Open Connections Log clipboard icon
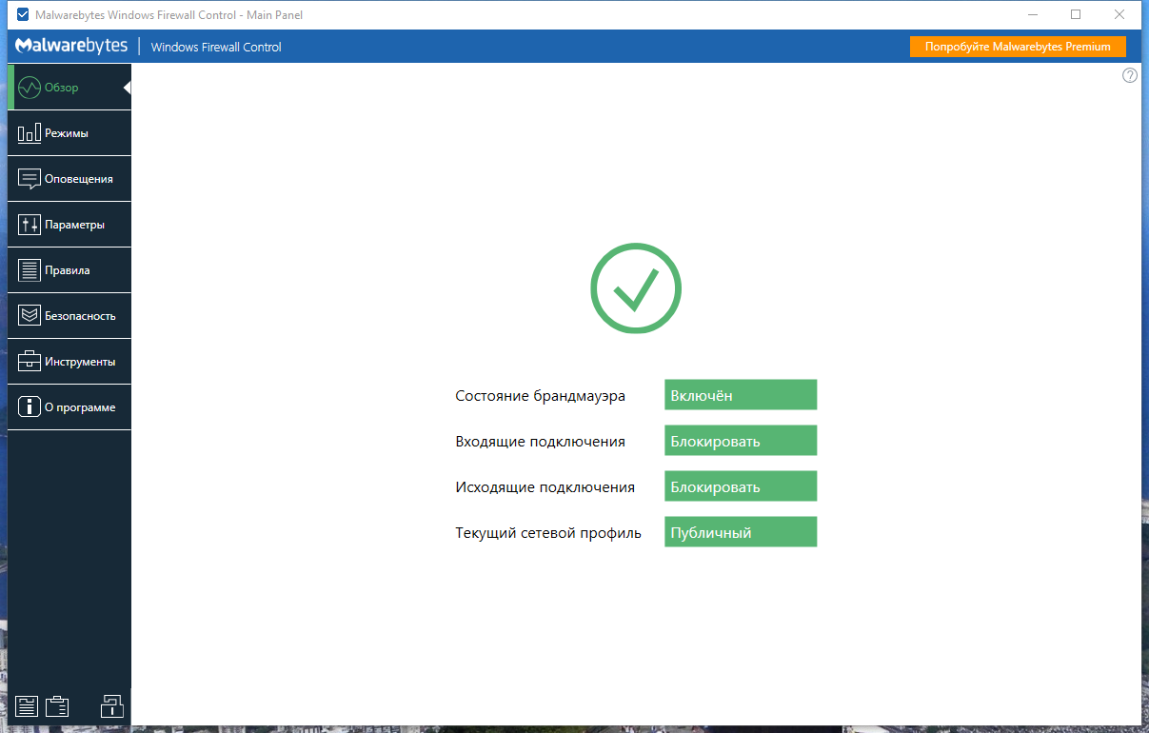Screen dimensions: 1149x733 pyautogui.click(x=57, y=706)
